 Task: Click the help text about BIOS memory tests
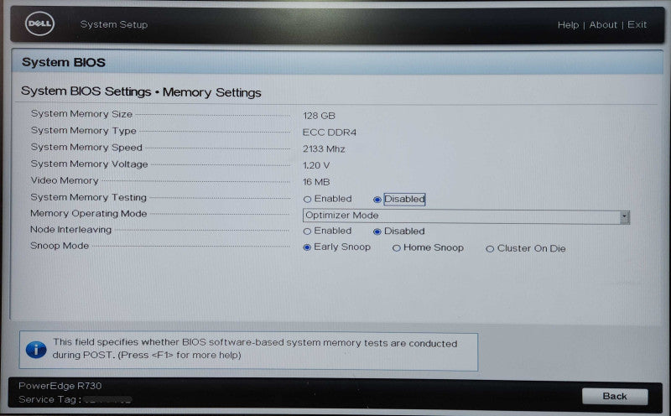[255, 349]
